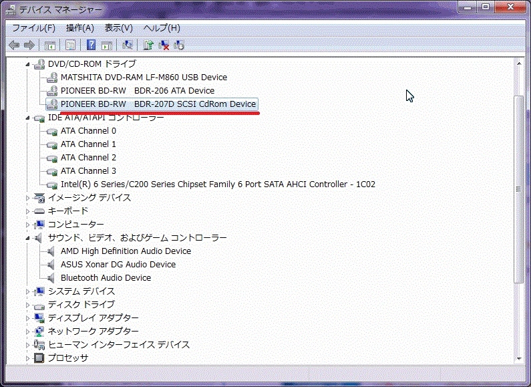
Task: Click the Uninstall device red-X icon
Action: [164, 45]
